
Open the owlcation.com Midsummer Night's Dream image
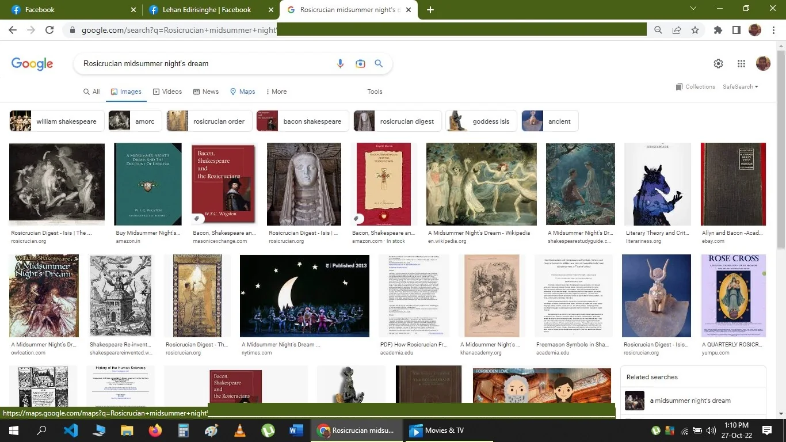coord(44,296)
